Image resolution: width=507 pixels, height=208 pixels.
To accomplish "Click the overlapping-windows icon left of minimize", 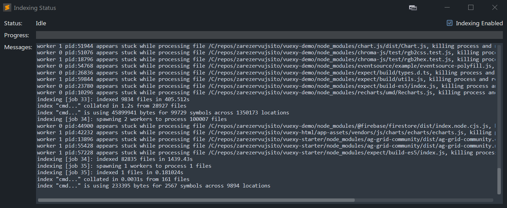I will coord(413,8).
